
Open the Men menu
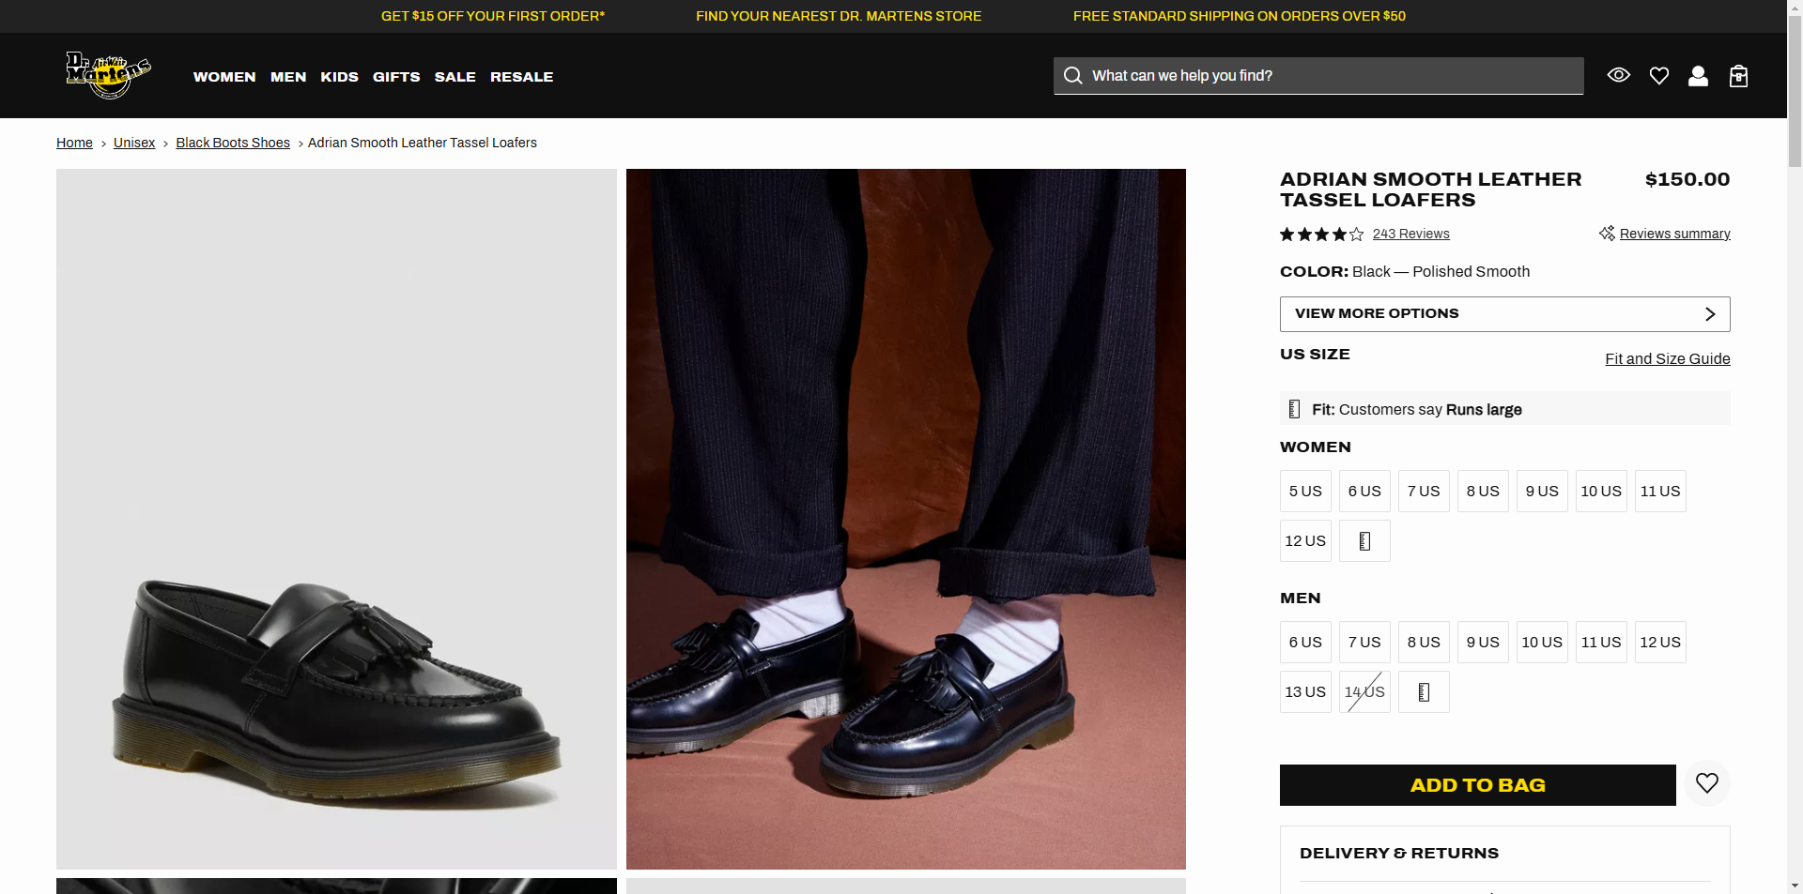[x=288, y=77]
